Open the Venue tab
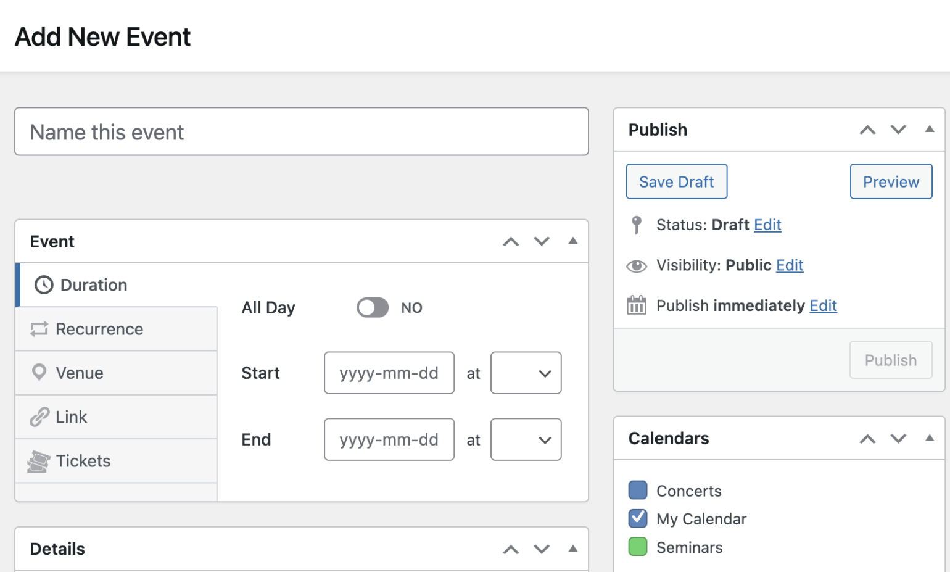Screen dimensions: 950x572 [x=117, y=373]
